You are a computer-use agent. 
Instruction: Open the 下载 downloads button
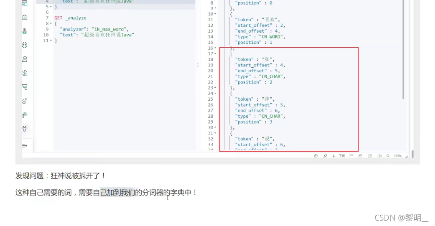point(342,156)
